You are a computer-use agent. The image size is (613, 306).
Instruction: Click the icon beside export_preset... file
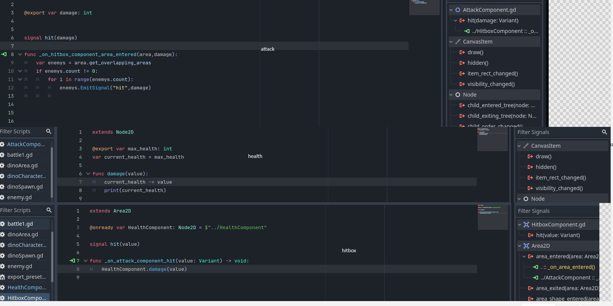(x=2, y=277)
